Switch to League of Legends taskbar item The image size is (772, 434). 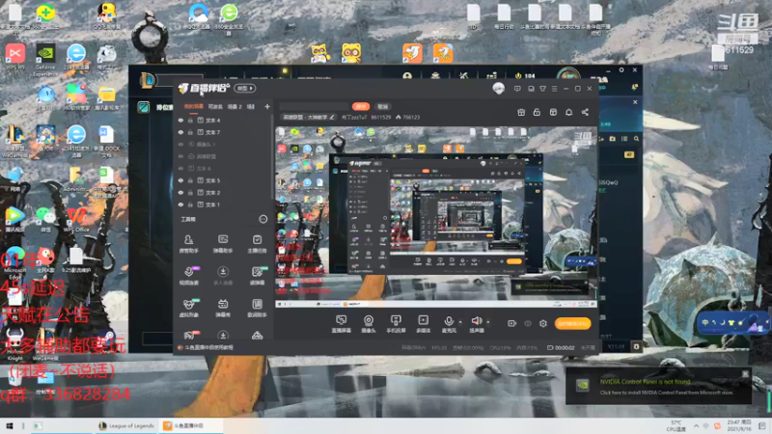coord(126,426)
